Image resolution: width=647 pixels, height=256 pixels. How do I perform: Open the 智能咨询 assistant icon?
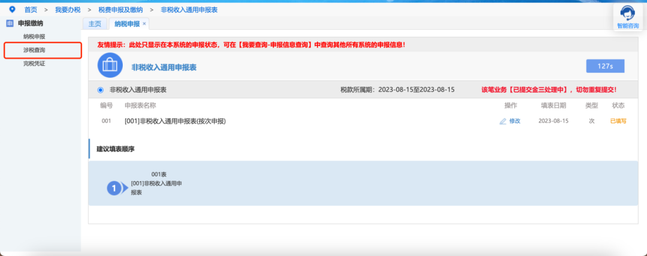[627, 14]
